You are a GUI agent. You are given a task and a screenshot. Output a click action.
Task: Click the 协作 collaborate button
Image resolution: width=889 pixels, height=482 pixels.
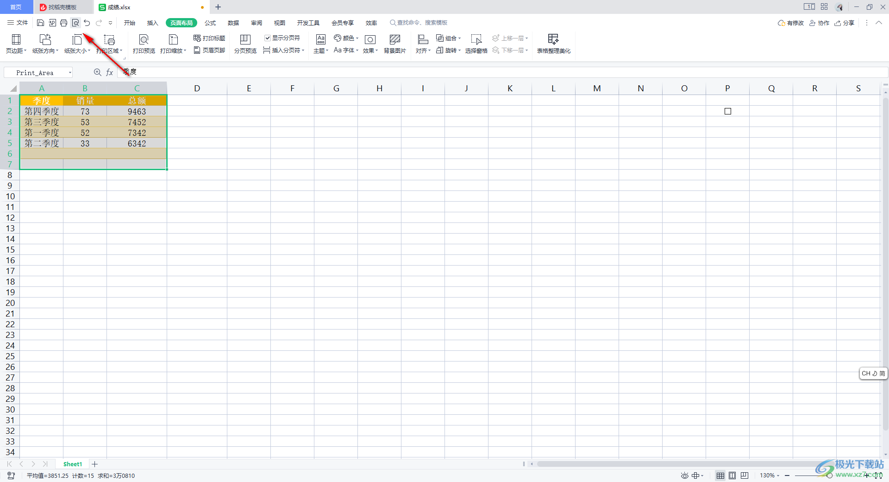[x=819, y=23]
